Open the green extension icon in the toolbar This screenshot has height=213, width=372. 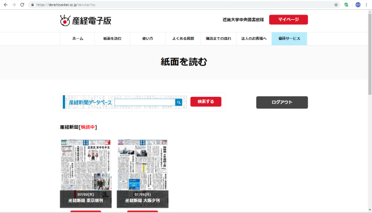click(x=346, y=5)
